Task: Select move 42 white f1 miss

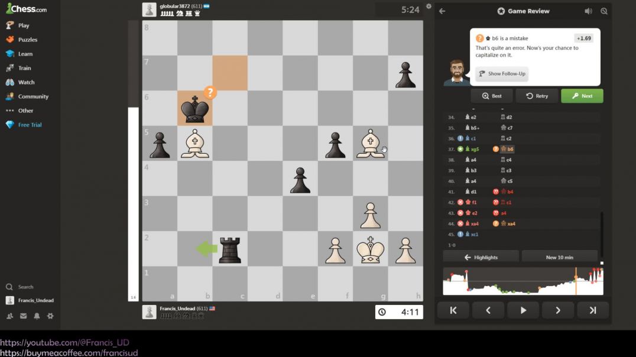Action: (471, 202)
